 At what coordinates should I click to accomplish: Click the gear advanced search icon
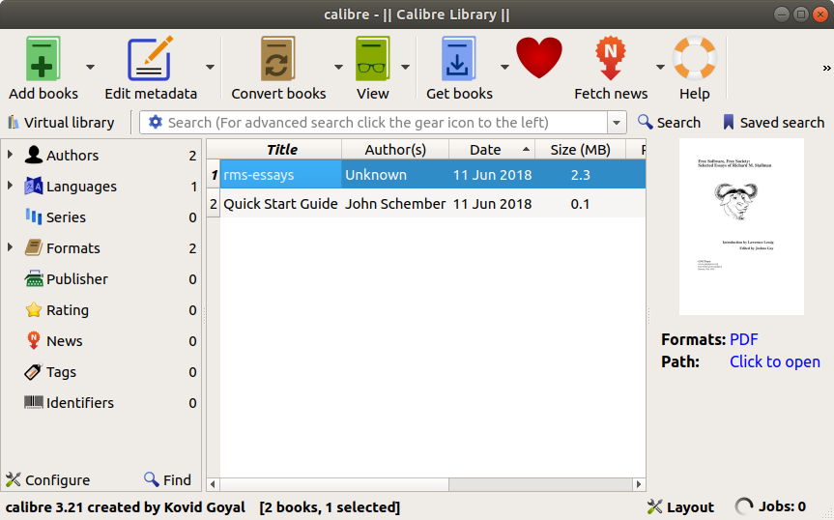(155, 123)
